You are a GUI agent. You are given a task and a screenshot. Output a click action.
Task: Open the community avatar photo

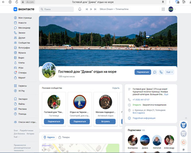point(49,70)
